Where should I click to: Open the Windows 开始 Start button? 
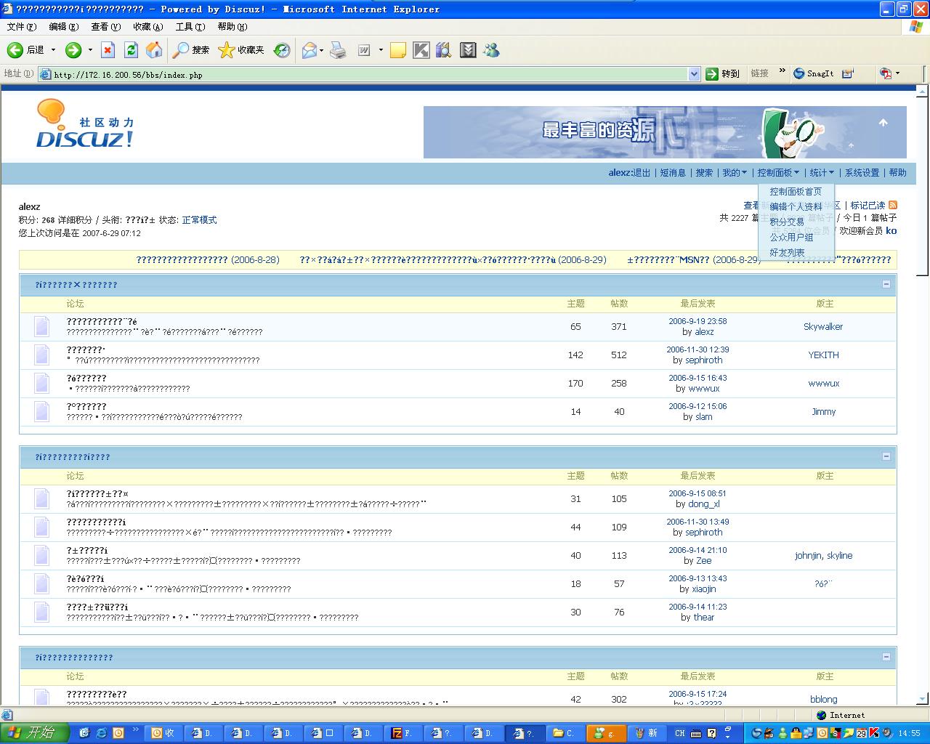34,733
